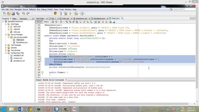This screenshot has height=112, width=199.
Task: Close the Clase.java tab
Action: 122,19
